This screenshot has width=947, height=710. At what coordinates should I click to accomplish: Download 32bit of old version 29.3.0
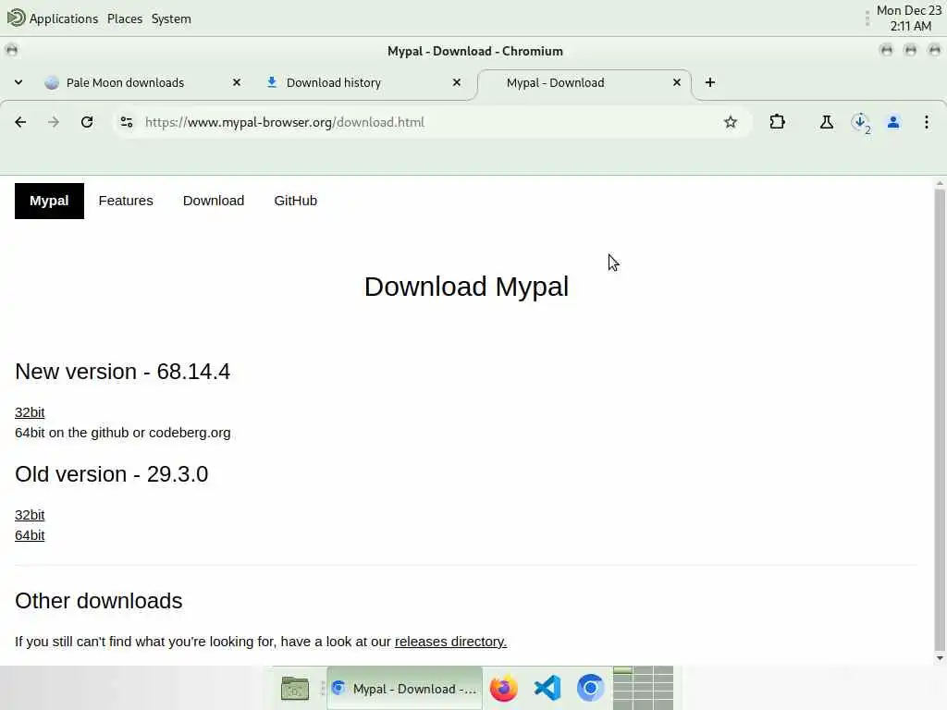pyautogui.click(x=30, y=515)
